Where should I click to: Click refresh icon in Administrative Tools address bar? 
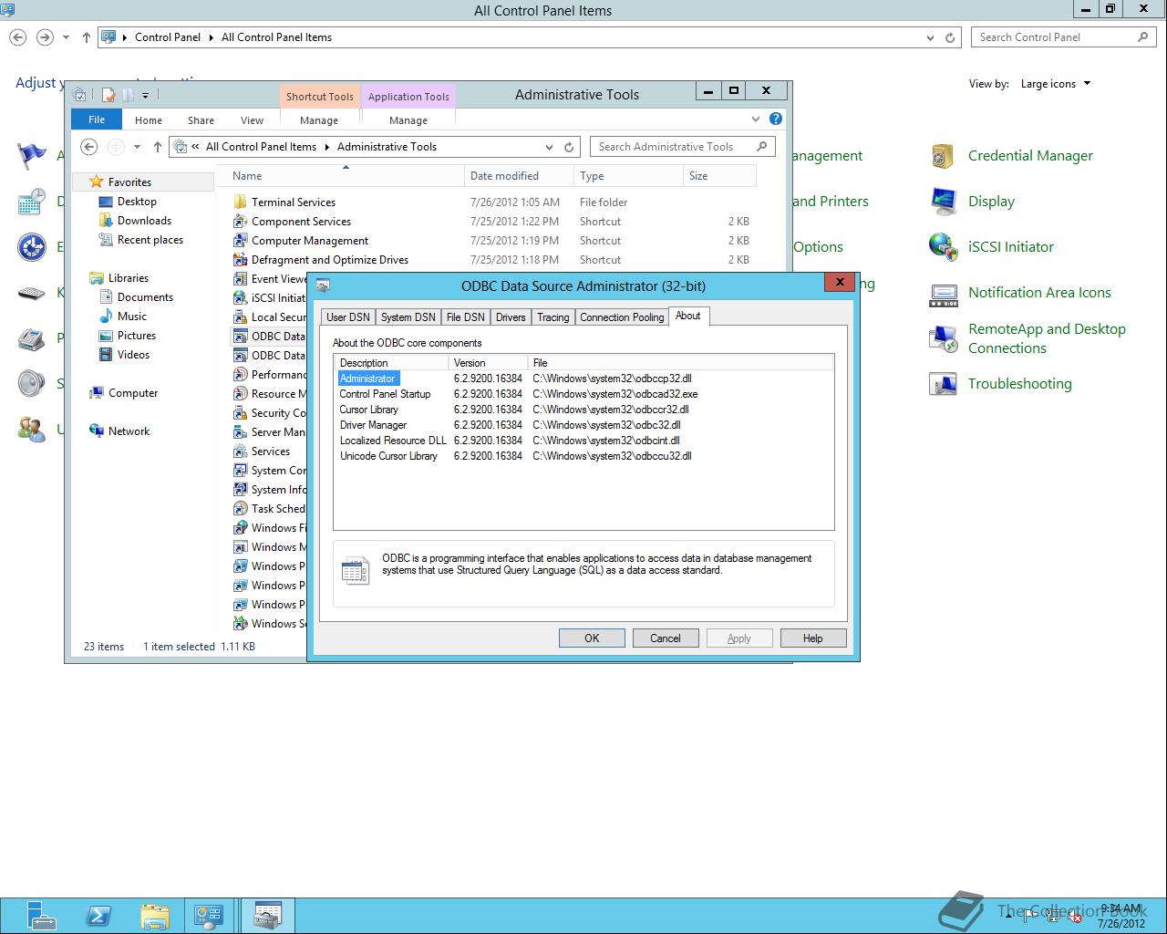click(x=569, y=147)
